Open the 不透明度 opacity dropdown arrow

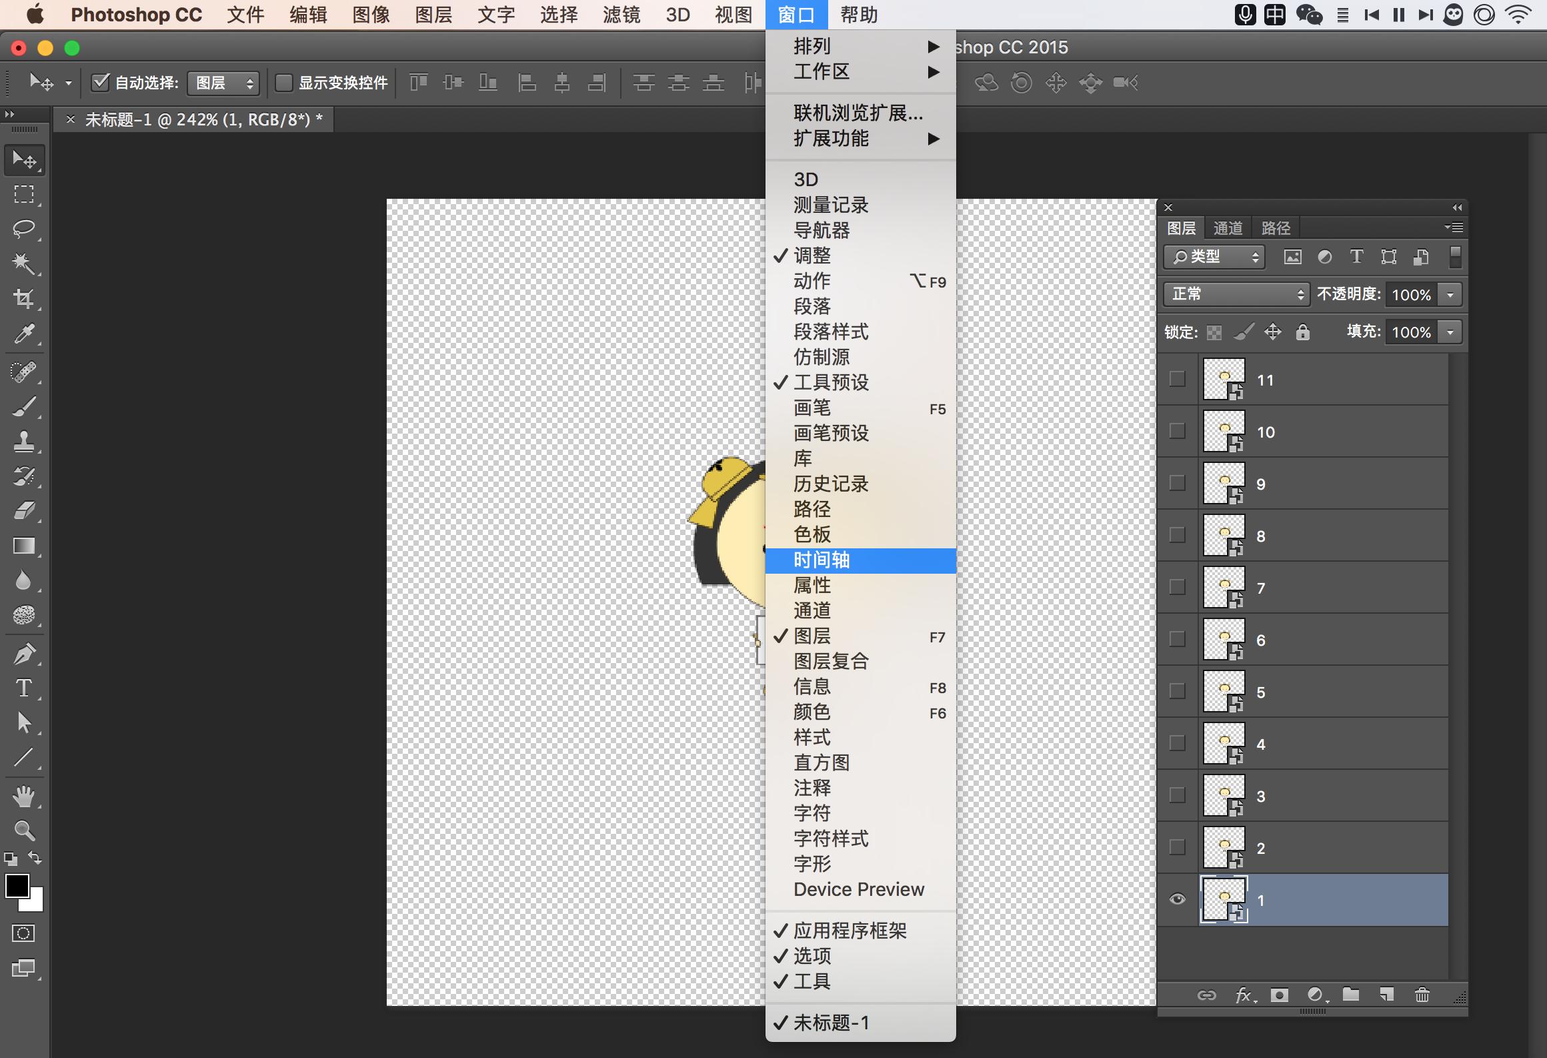point(1450,294)
